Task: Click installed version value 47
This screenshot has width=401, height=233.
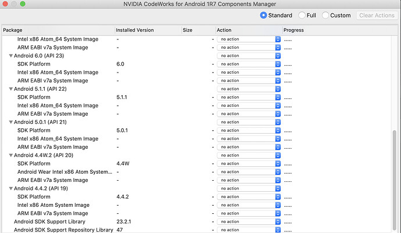Action: click(x=120, y=230)
